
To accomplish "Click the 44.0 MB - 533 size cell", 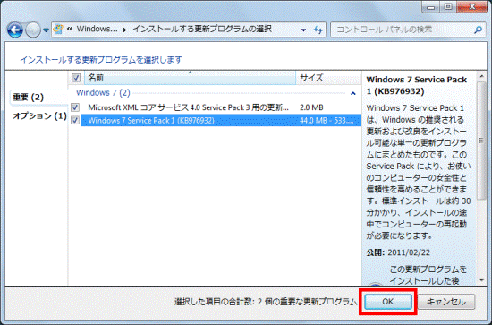I will point(327,120).
